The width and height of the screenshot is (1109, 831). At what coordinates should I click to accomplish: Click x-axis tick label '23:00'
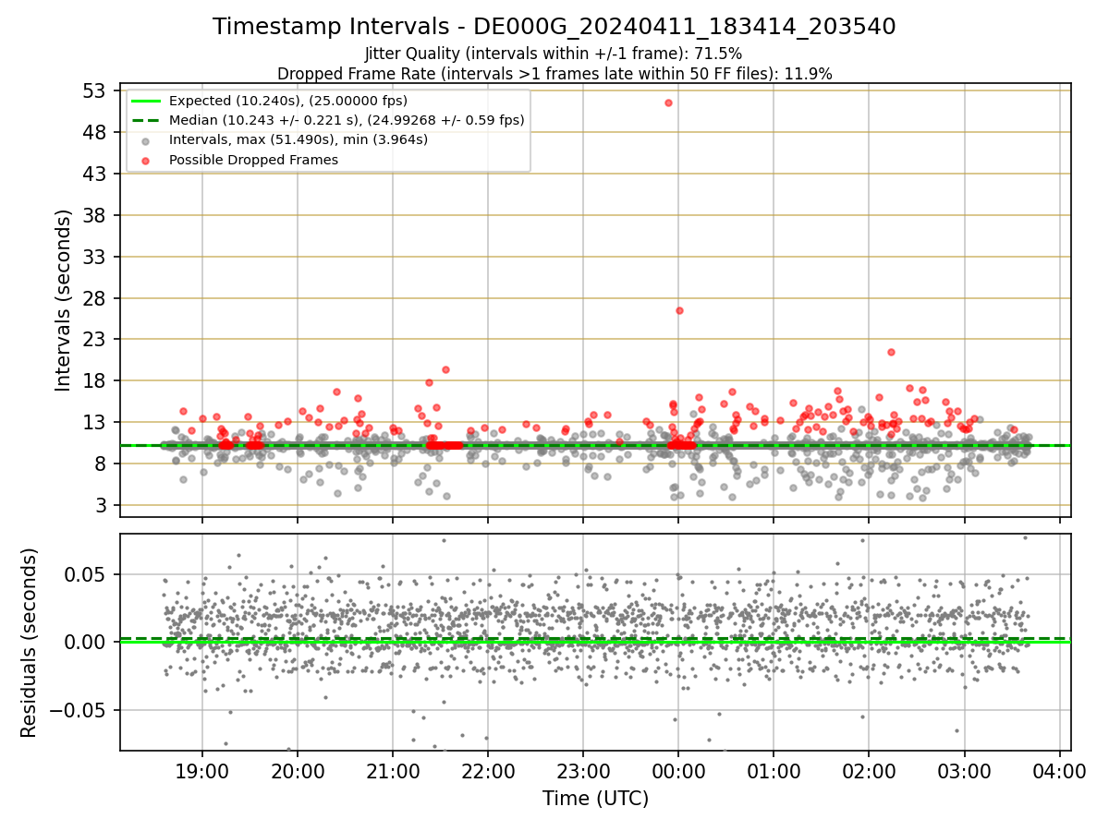[584, 770]
